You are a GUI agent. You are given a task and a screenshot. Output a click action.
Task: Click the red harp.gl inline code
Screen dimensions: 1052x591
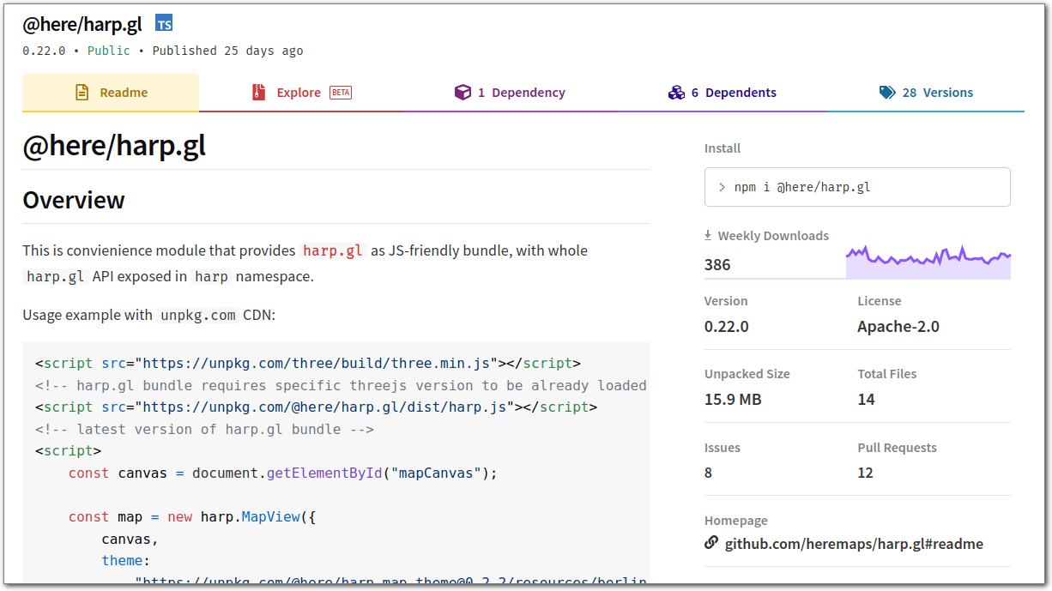click(x=333, y=250)
